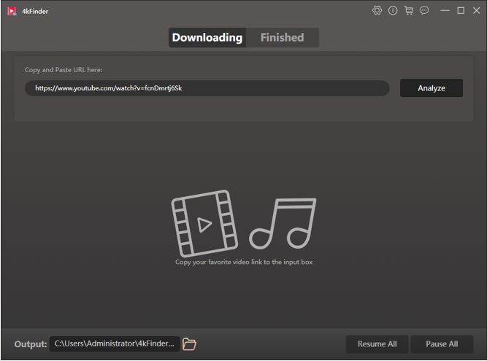This screenshot has width=487, height=361.
Task: Open the settings gear icon
Action: (377, 10)
